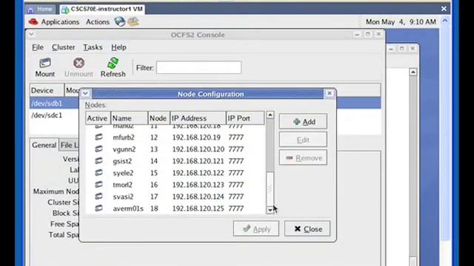Select node name gsist2
The image size is (474, 266).
[122, 161]
